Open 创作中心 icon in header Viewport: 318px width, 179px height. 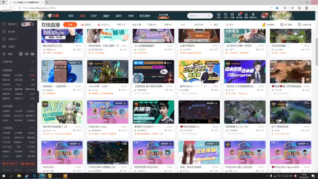[x=253, y=16]
